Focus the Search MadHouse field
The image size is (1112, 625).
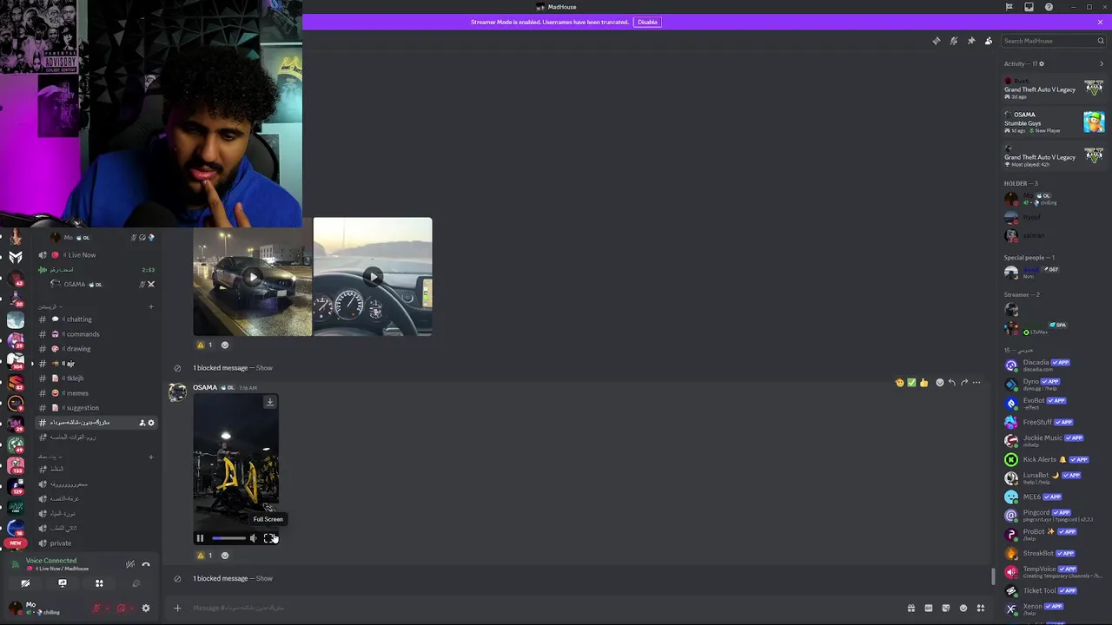click(1053, 41)
